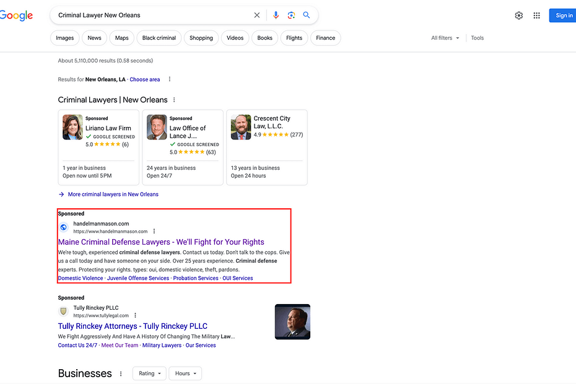576x384 pixels.
Task: Click the Choose area link
Action: 145,79
